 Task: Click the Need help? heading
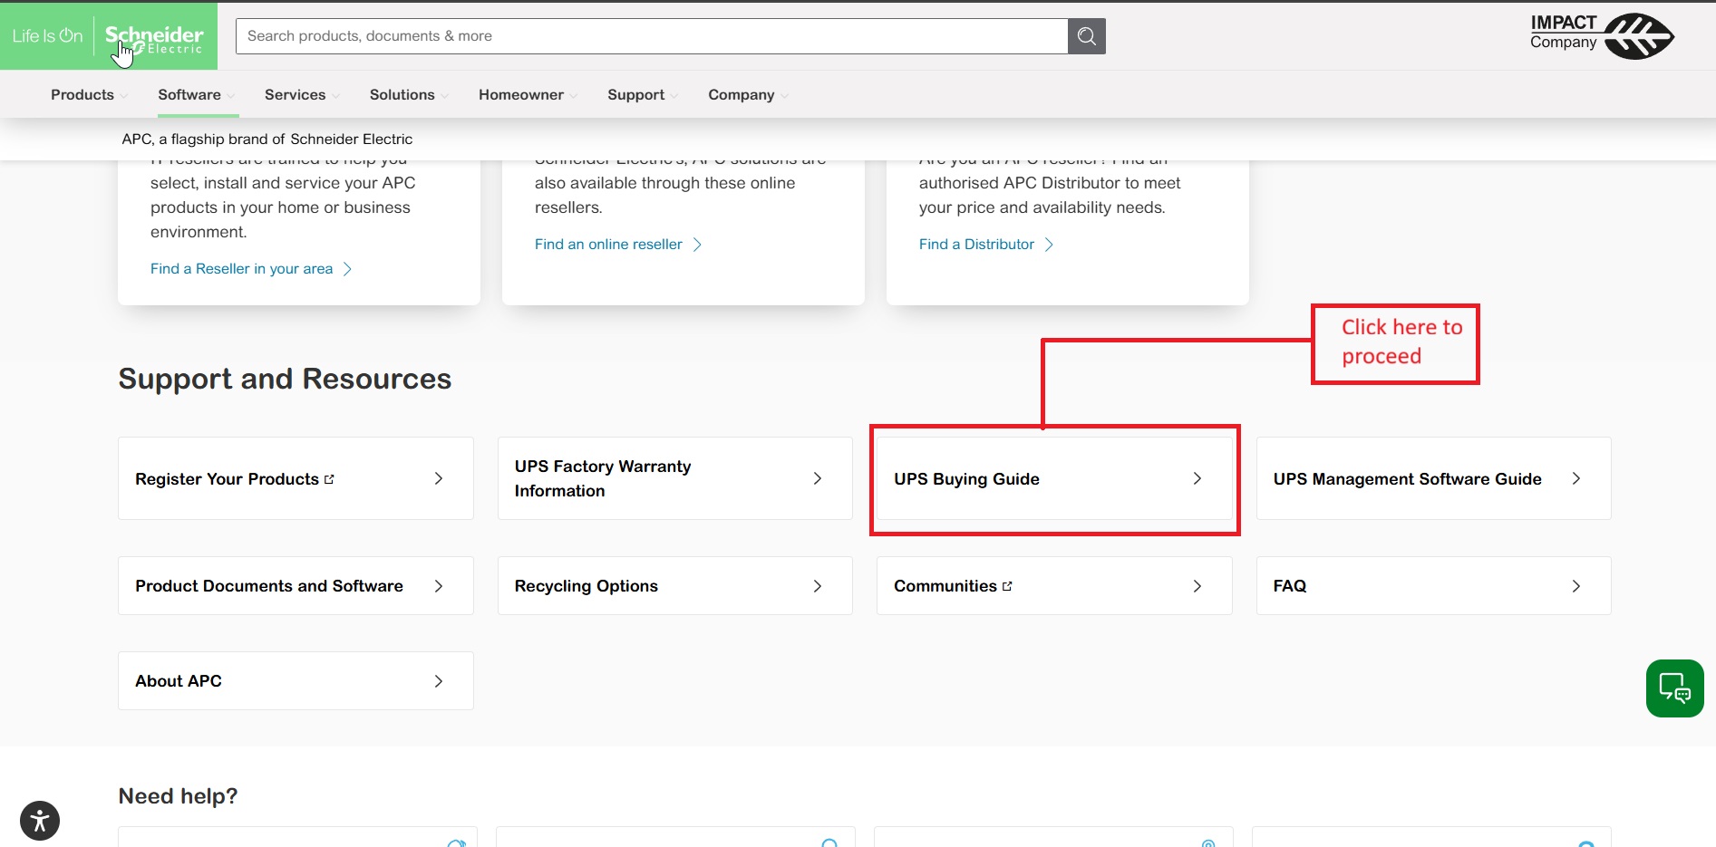point(178,796)
